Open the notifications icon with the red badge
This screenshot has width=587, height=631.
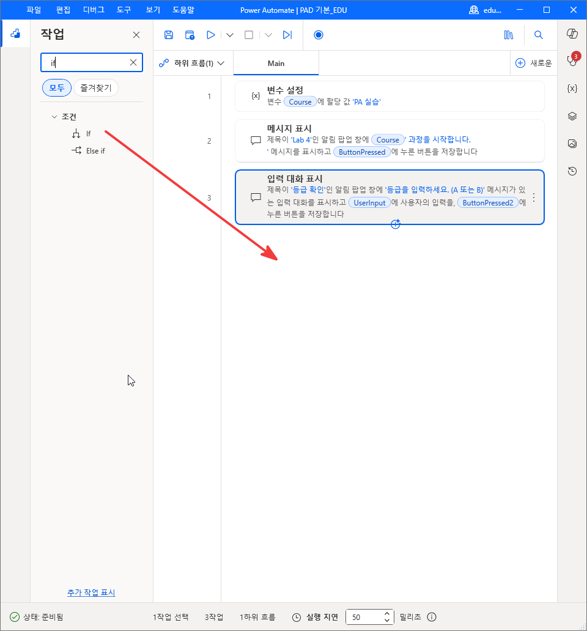(x=572, y=60)
